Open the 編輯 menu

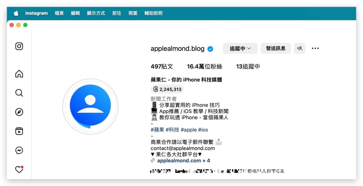point(75,13)
